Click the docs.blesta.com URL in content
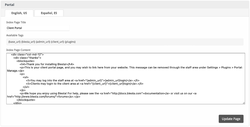Viewport: 250px width, 127px height. click(x=127, y=93)
